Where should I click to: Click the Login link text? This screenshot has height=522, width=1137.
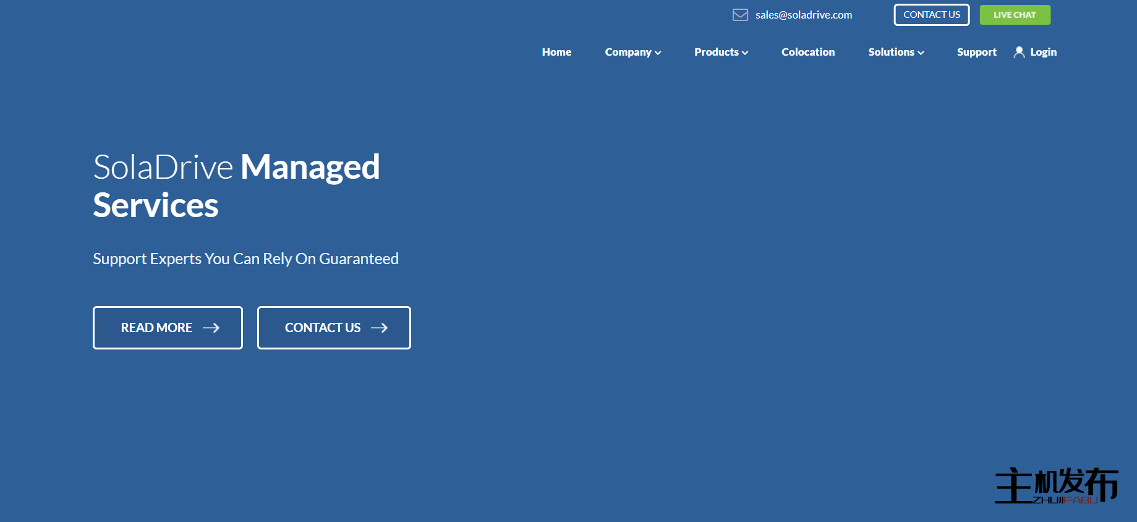1043,53
